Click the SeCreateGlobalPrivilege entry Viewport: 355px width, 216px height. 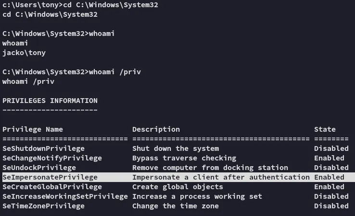(x=52, y=187)
